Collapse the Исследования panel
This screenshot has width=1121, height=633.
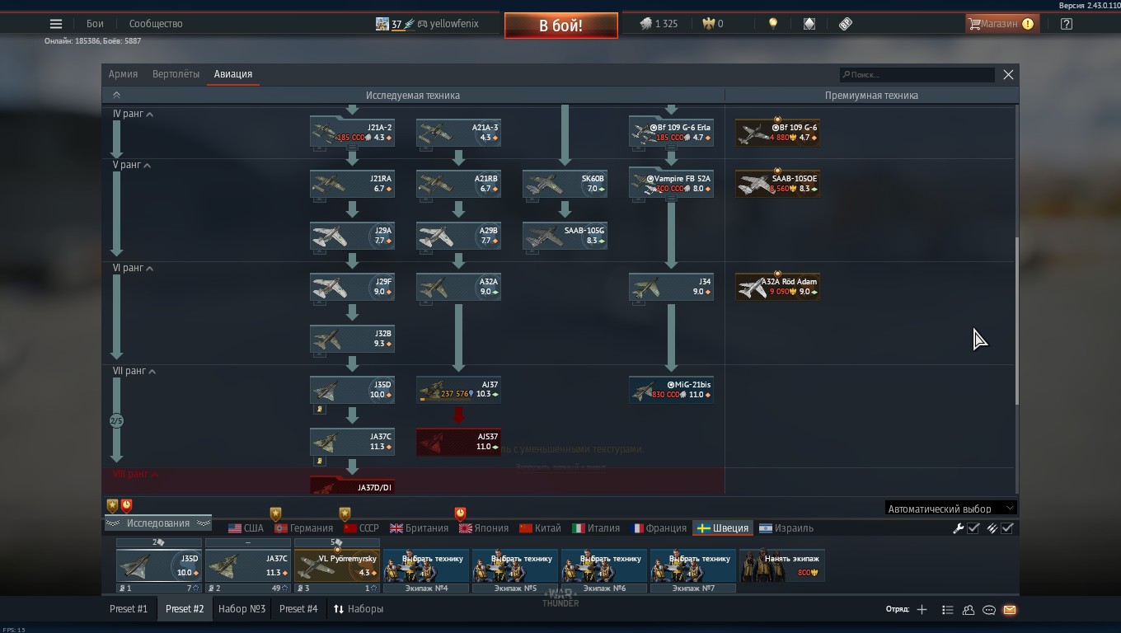pos(157,523)
